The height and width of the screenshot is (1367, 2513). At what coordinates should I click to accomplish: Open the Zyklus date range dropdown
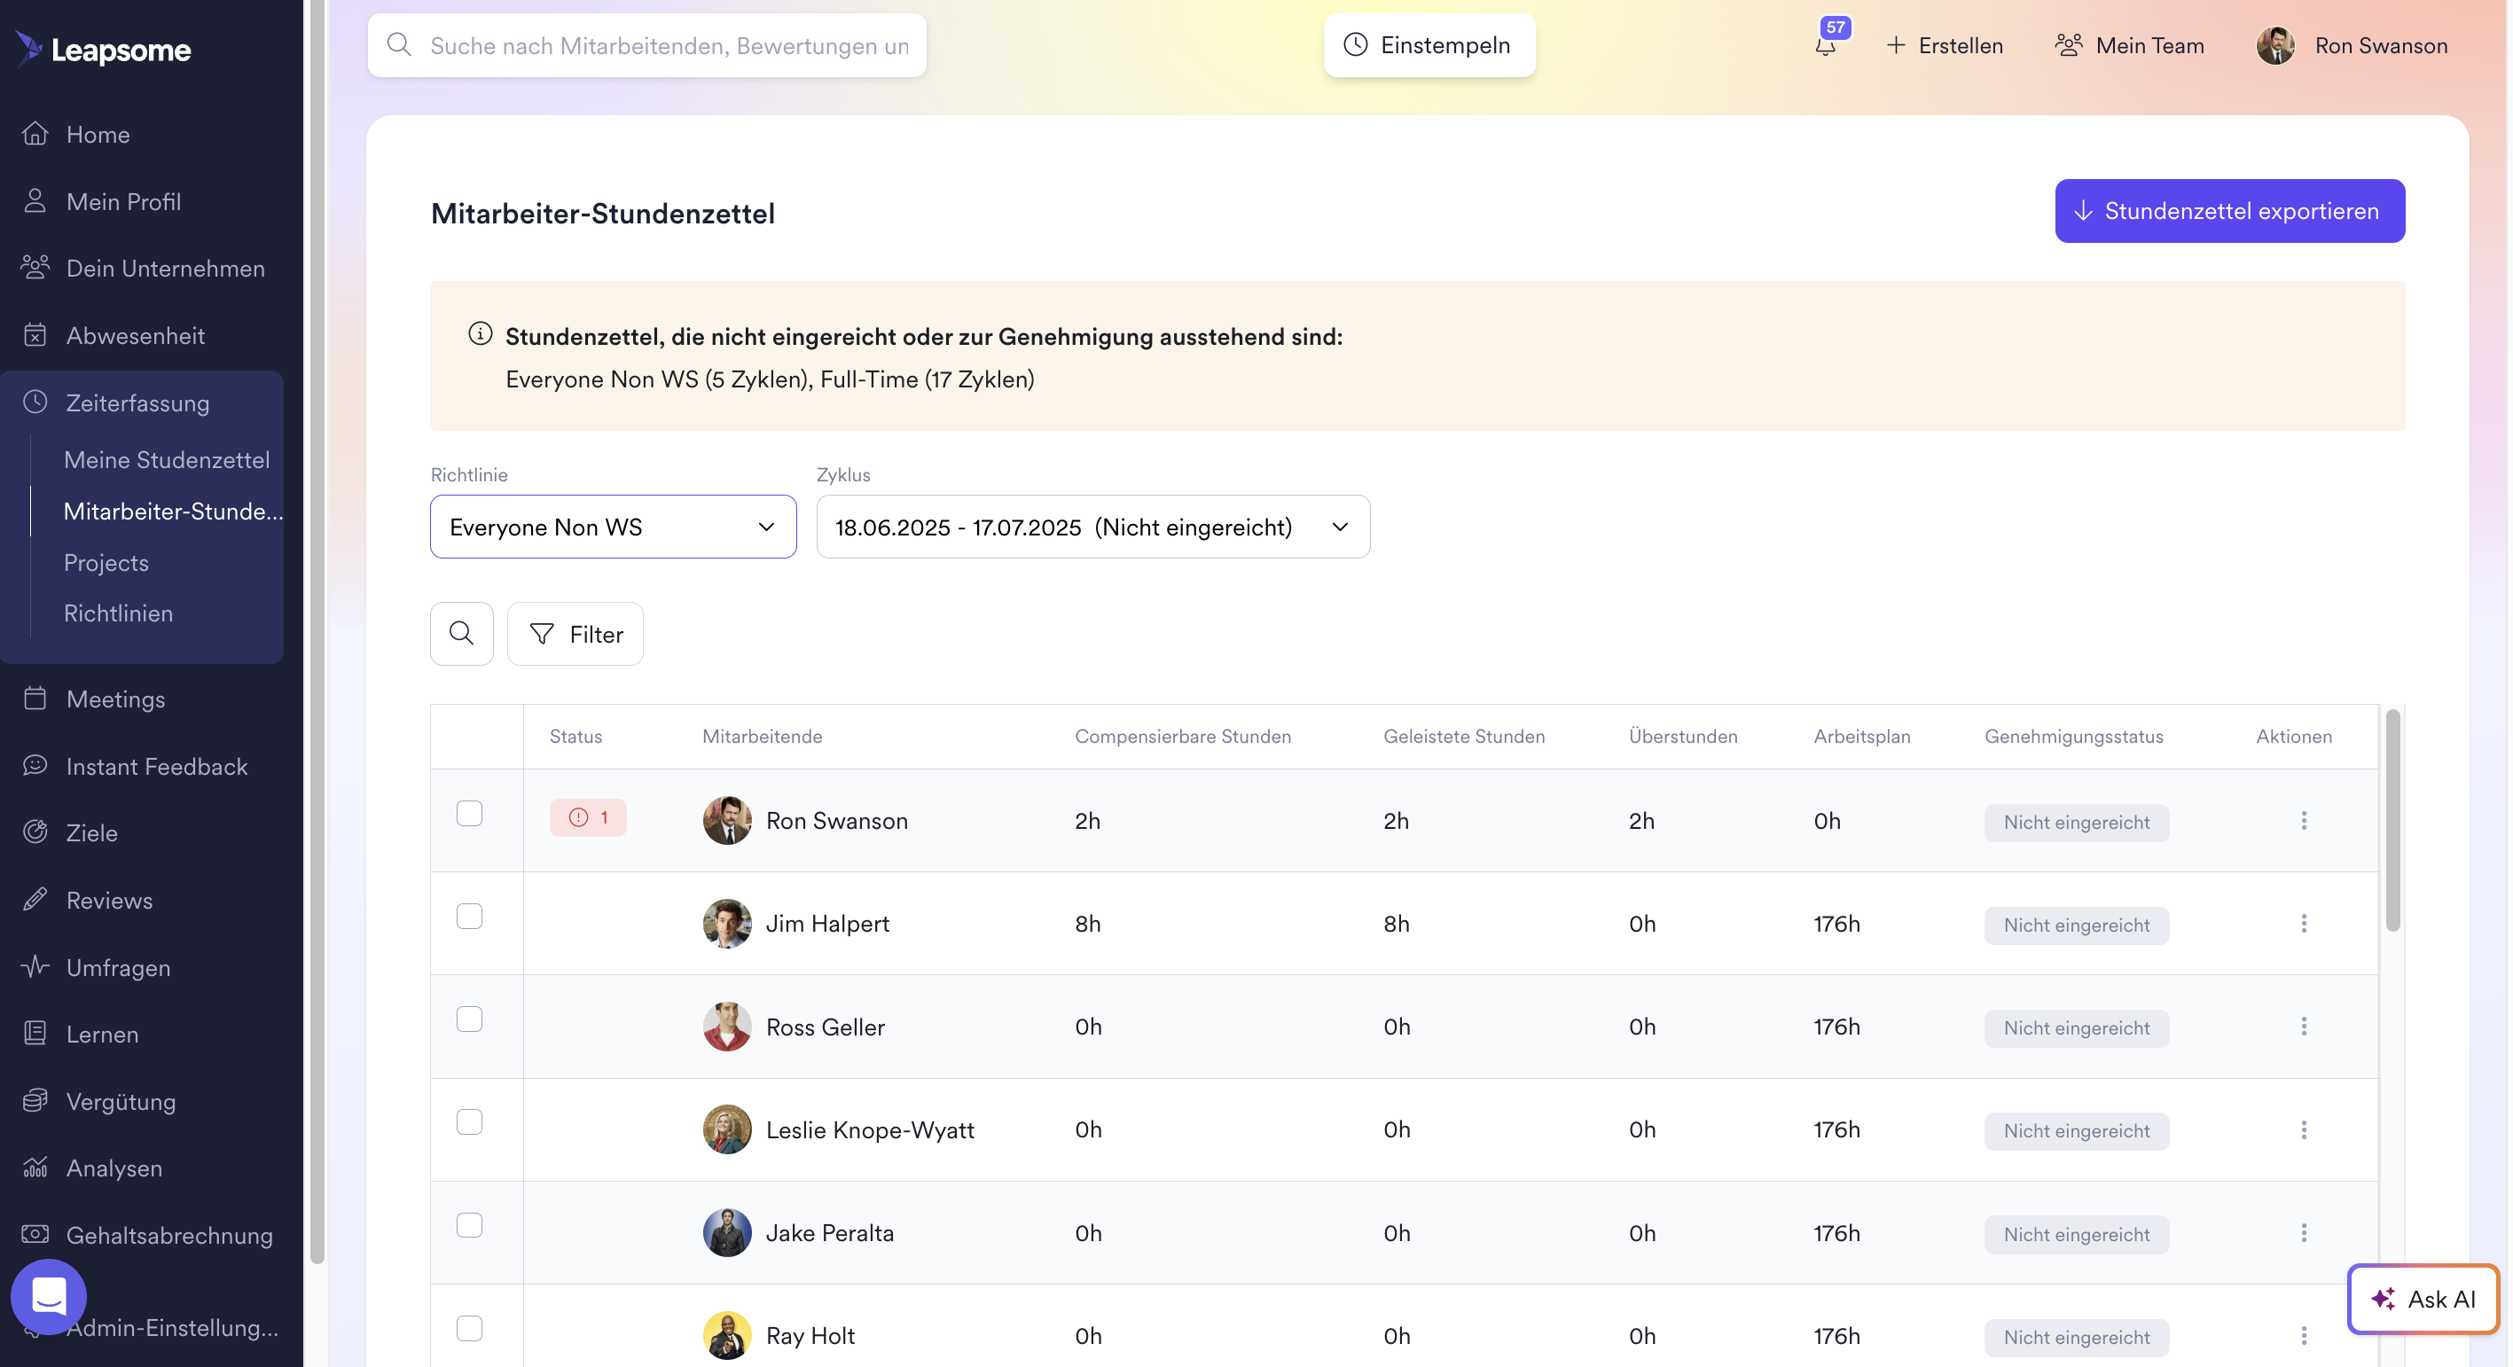click(x=1092, y=527)
